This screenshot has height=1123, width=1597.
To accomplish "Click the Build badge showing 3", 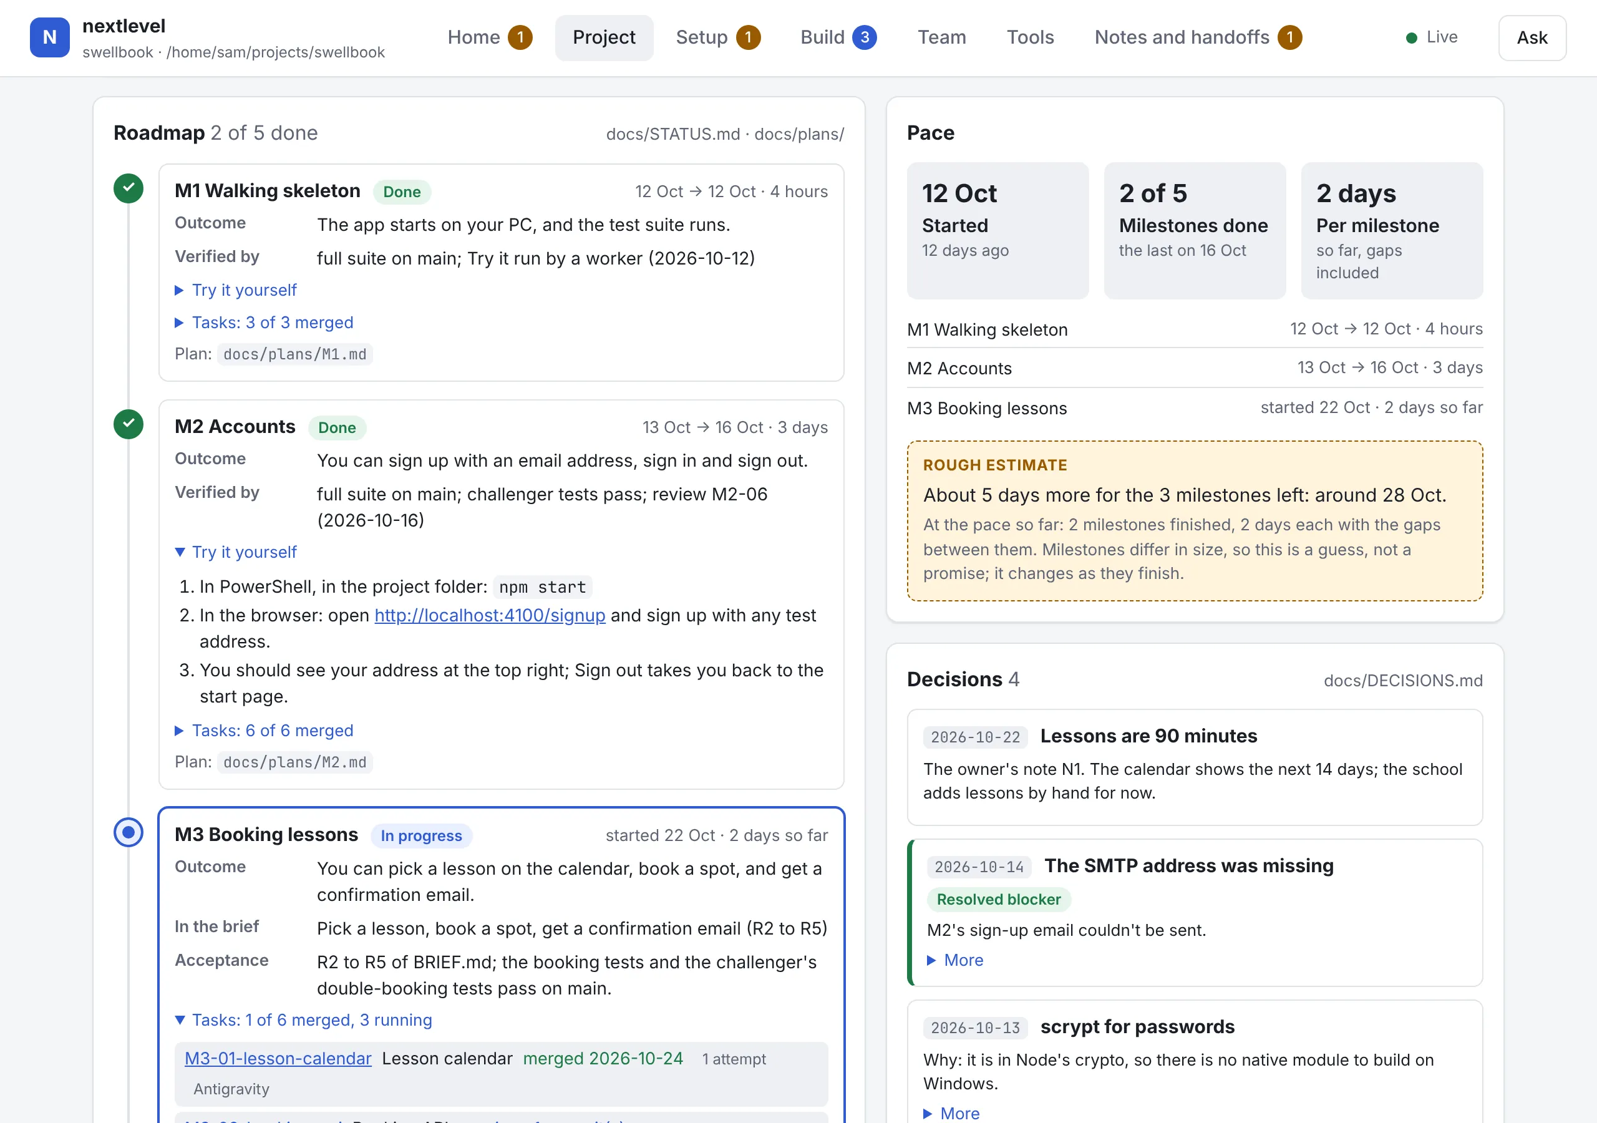I will (864, 37).
